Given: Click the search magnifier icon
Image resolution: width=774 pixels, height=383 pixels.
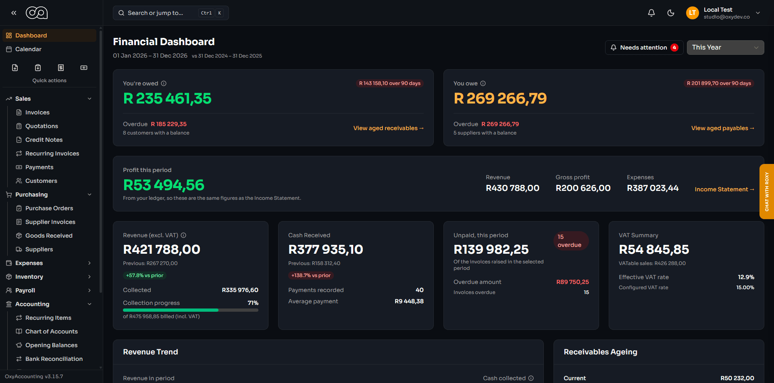Looking at the screenshot, I should (121, 13).
